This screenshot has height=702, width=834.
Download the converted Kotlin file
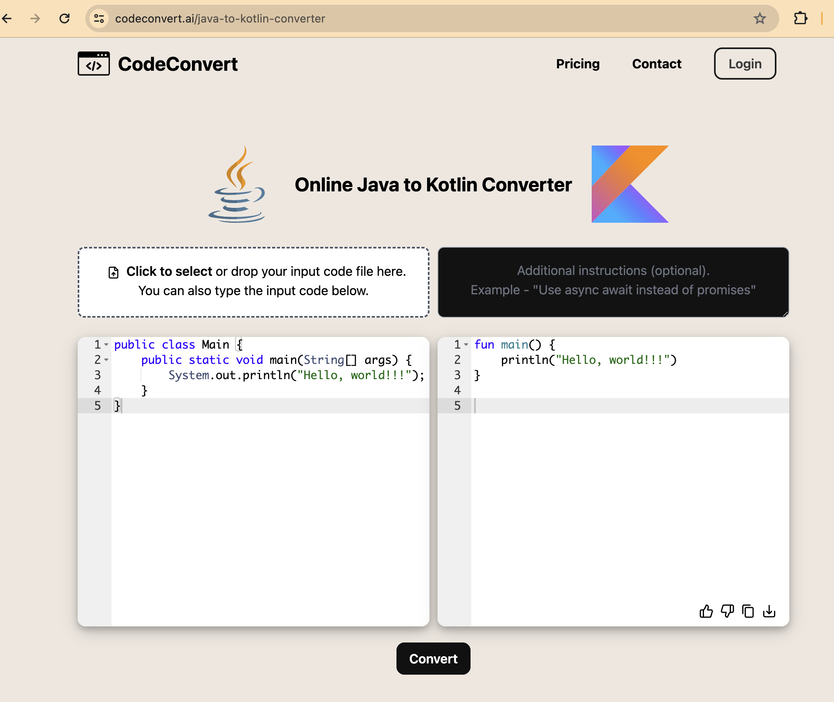coord(769,612)
